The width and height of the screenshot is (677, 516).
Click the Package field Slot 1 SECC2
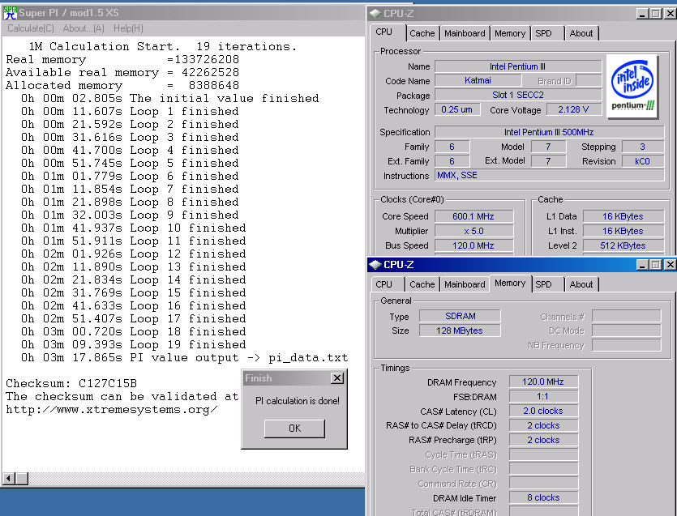pos(517,95)
